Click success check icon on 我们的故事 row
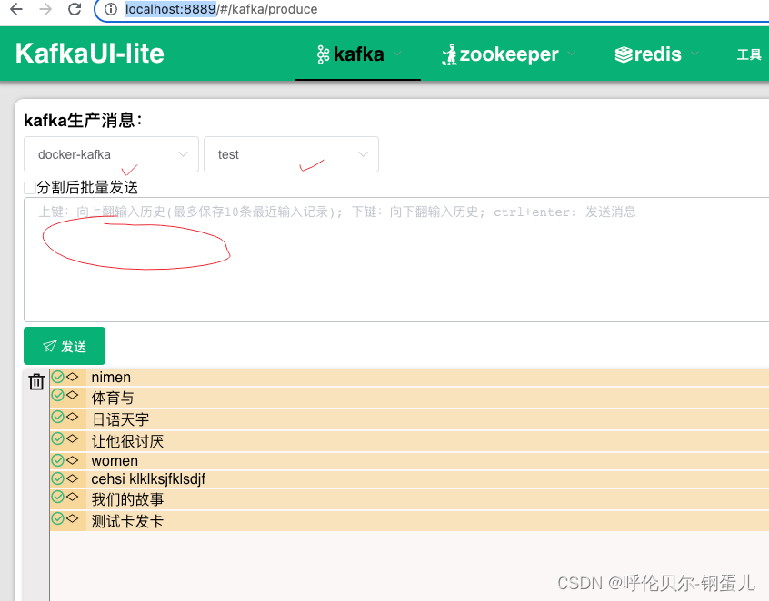 click(x=58, y=497)
